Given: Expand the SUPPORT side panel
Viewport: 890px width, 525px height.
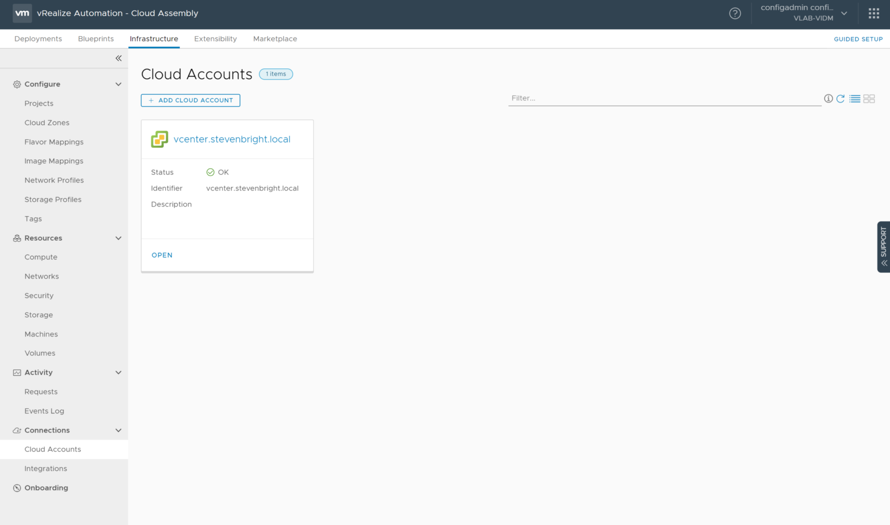Looking at the screenshot, I should coord(883,246).
